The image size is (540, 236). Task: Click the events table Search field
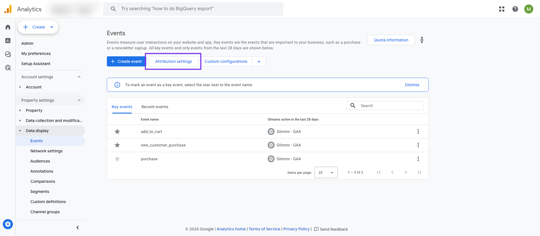[385, 106]
